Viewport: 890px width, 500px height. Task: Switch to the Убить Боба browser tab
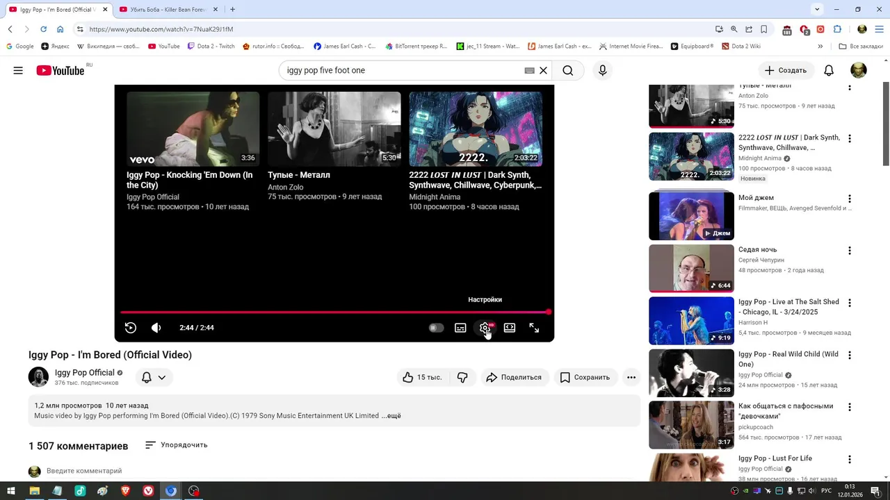pos(168,10)
